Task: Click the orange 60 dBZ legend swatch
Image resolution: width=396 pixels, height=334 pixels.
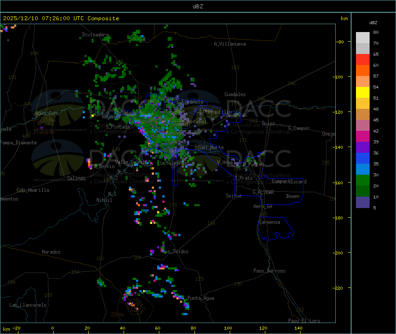Action: [x=363, y=71]
